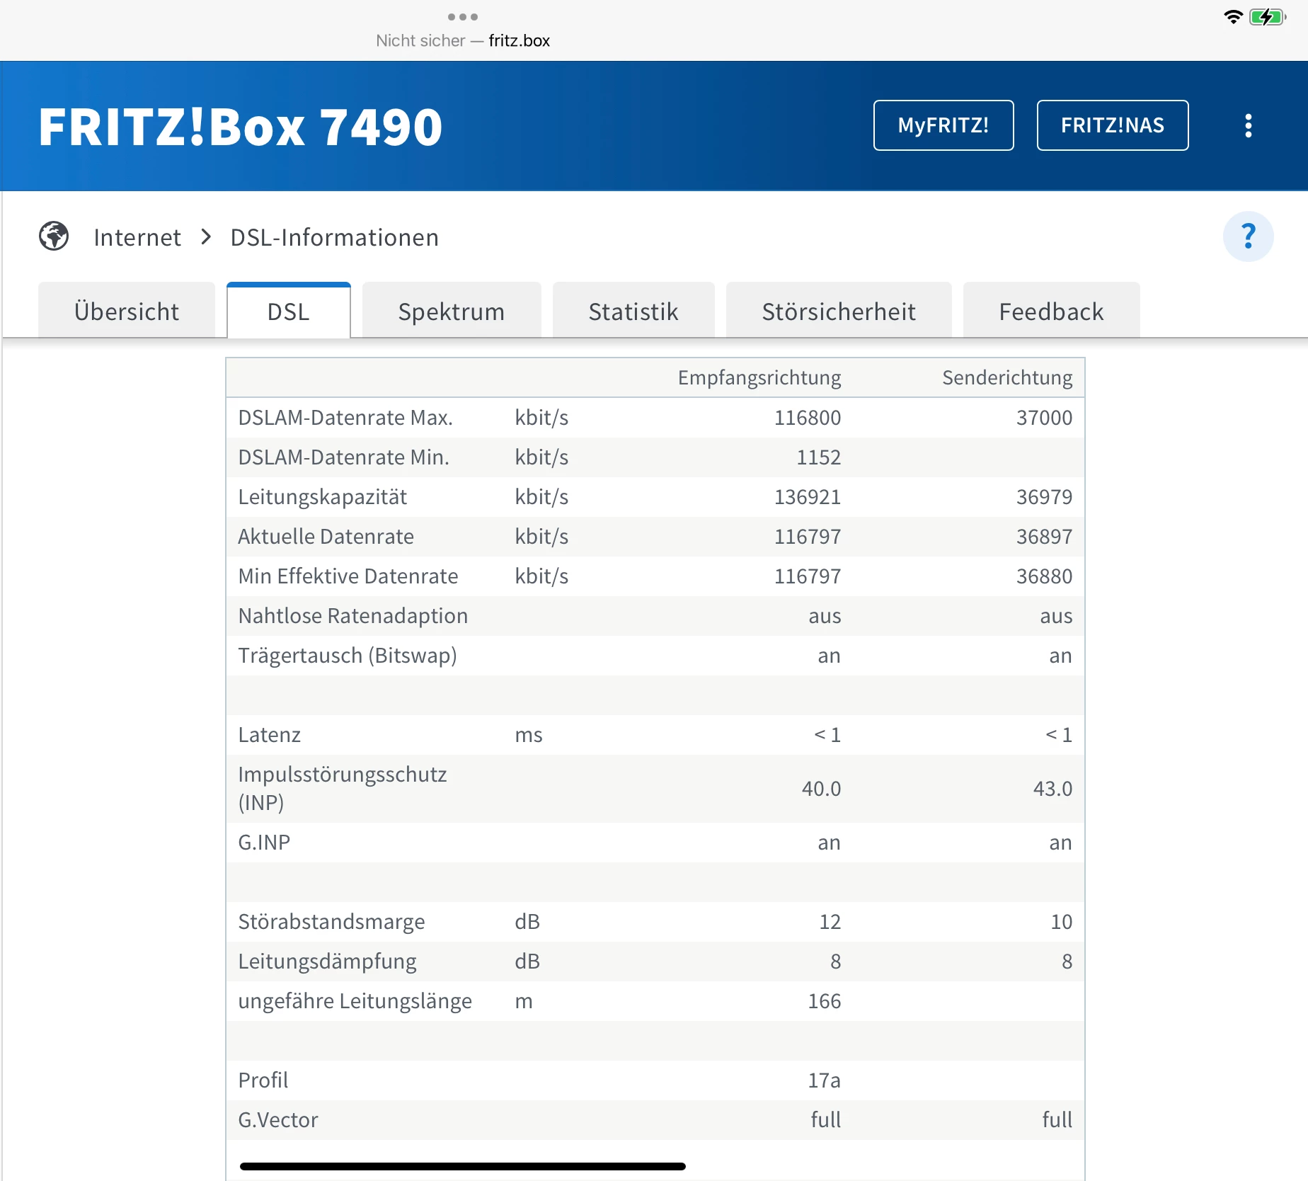Select the Profil row label
Viewport: 1308px width, 1181px height.
point(263,1080)
